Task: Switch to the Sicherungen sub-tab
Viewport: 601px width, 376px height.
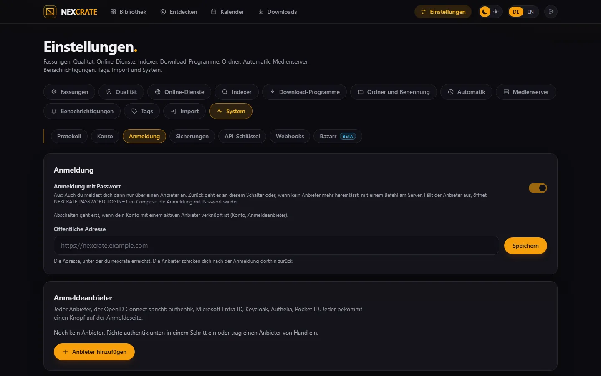Action: pos(192,136)
